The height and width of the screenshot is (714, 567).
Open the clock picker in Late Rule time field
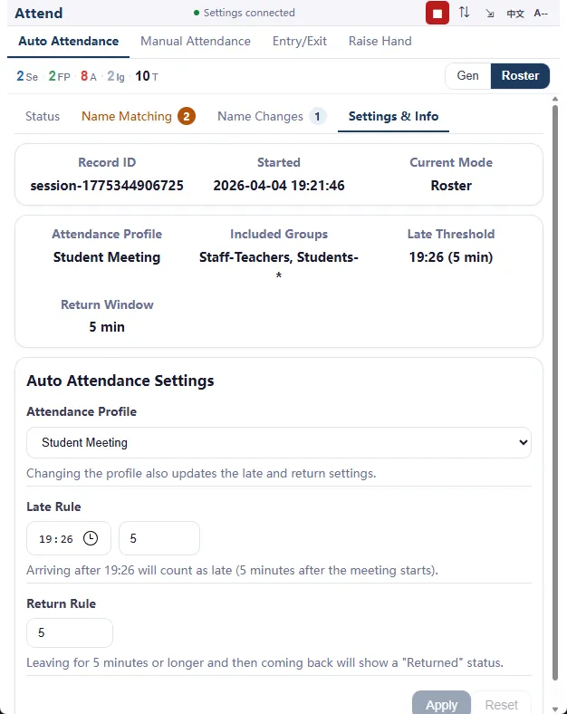pos(91,538)
